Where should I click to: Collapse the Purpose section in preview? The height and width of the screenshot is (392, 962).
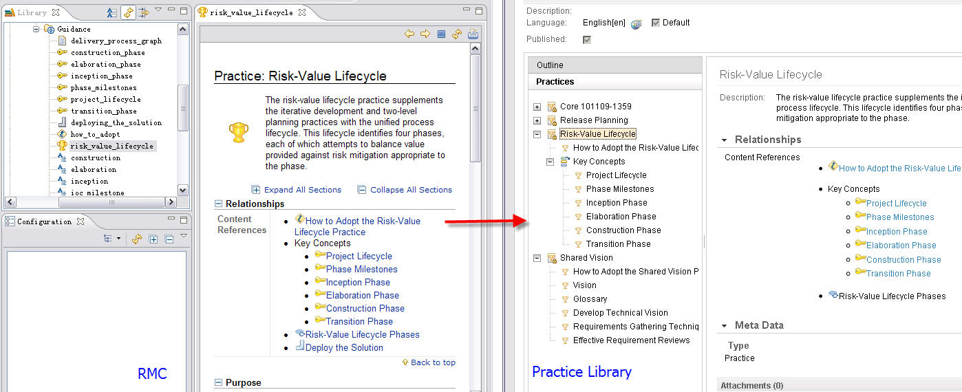219,382
